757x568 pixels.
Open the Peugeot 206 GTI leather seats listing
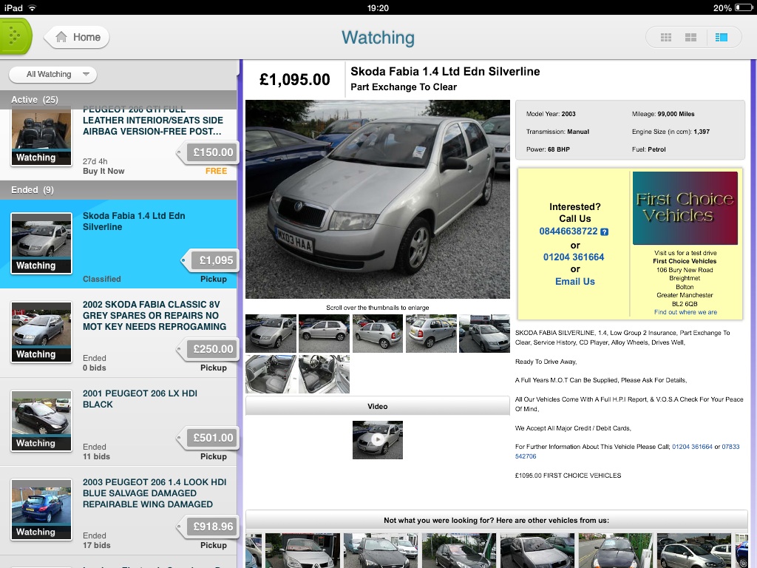[118, 145]
